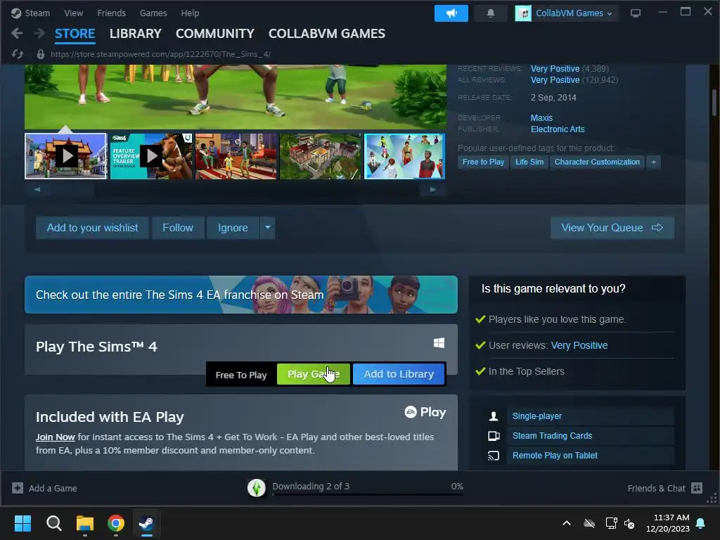Follow this game
Viewport: 720px width, 540px height.
178,228
